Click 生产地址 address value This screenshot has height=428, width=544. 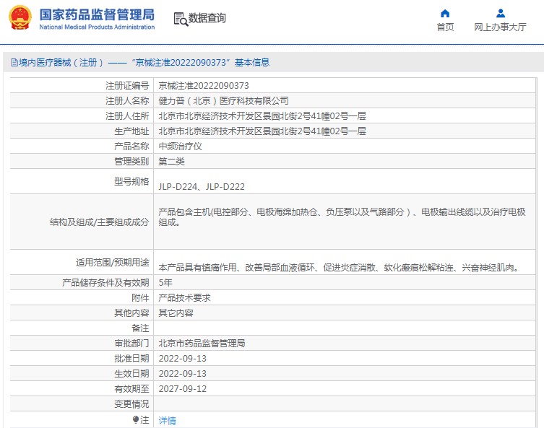[262, 131]
